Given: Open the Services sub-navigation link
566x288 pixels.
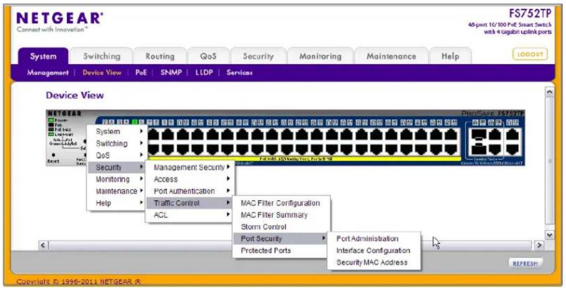Looking at the screenshot, I should (x=239, y=73).
